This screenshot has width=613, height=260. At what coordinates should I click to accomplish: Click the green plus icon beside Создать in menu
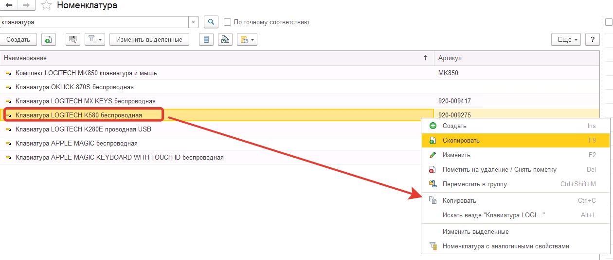[433, 126]
